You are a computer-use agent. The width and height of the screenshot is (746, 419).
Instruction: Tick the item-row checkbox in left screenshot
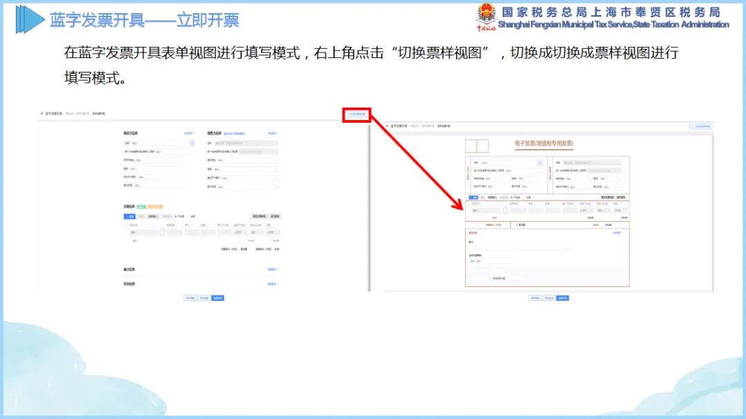coord(162,232)
